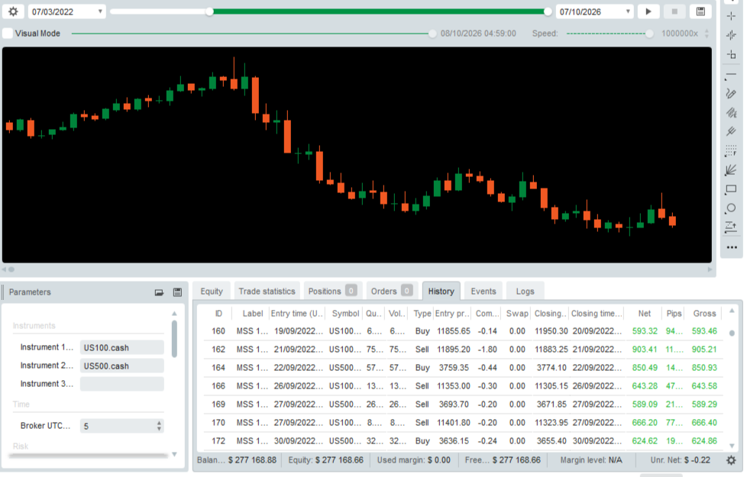Click Instrument 2 field US500.cash
747x477 pixels.
point(122,366)
